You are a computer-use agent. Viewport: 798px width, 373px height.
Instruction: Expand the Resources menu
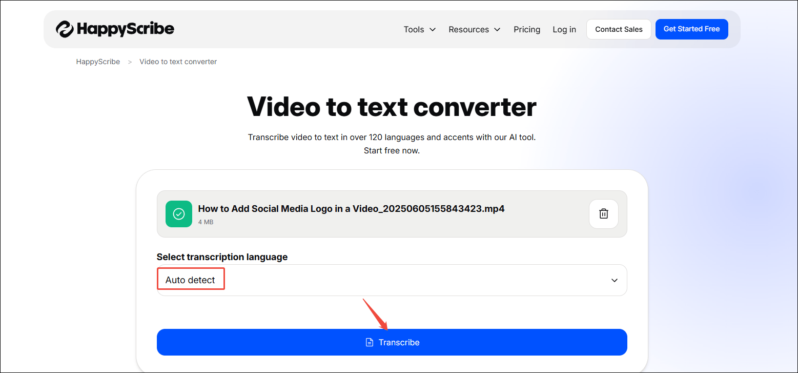pyautogui.click(x=475, y=29)
